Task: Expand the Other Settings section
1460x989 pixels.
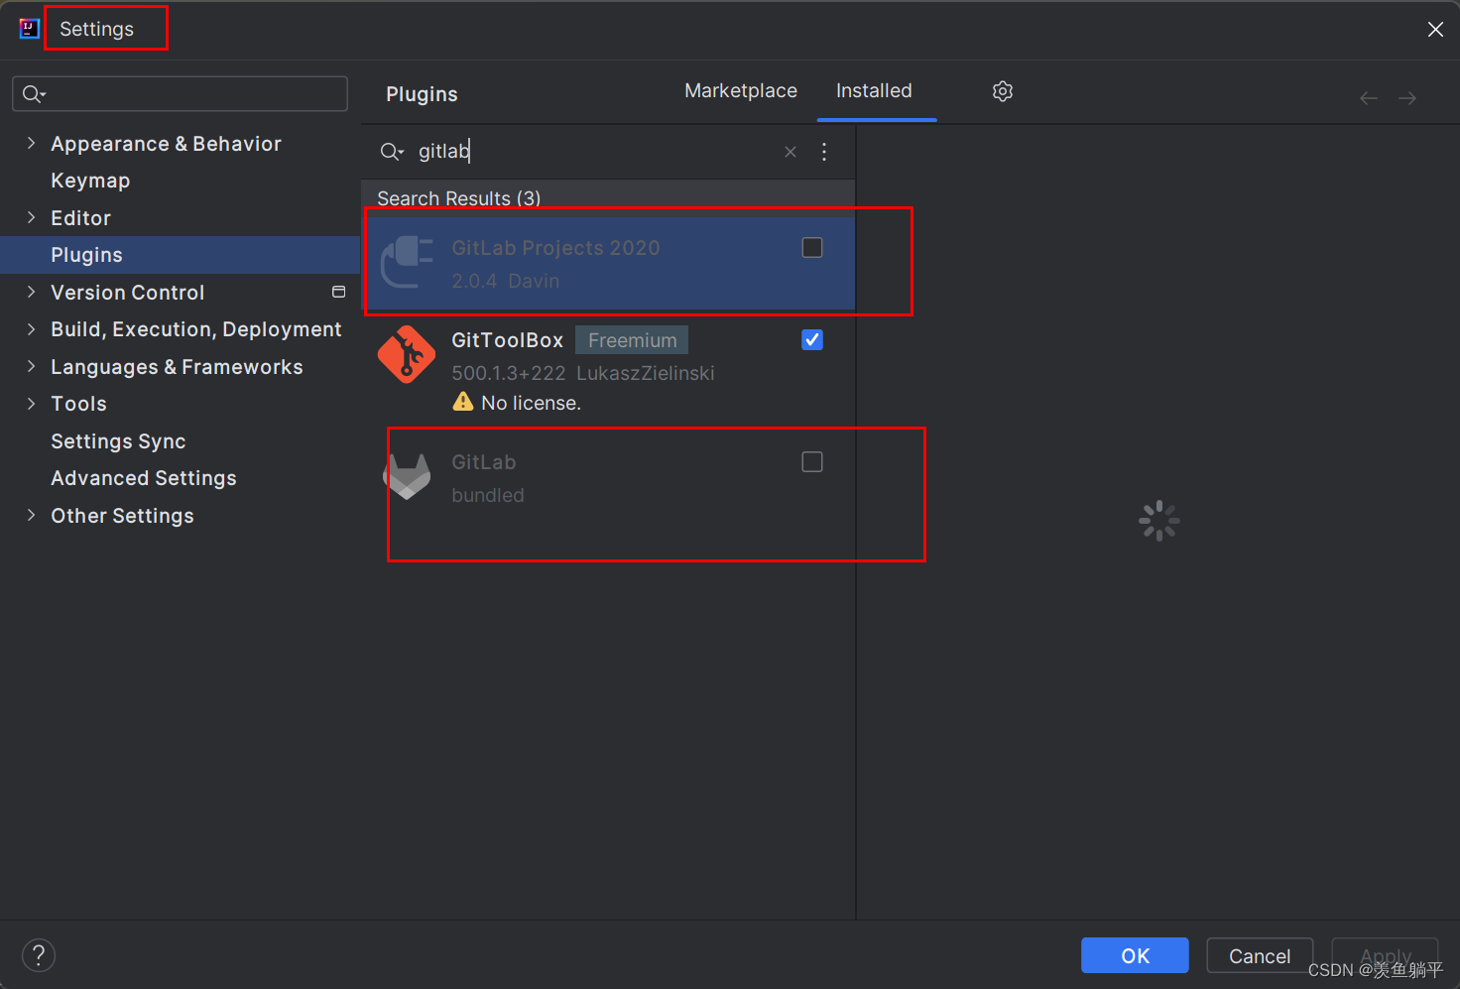Action: 31,515
